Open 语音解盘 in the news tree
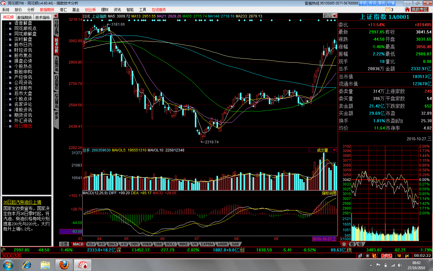The height and width of the screenshot is (271, 433). click(x=23, y=23)
